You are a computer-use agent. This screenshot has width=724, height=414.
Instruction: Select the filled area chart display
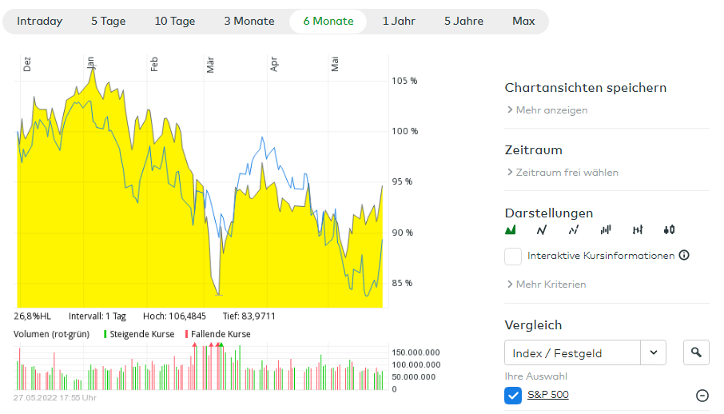coord(511,230)
